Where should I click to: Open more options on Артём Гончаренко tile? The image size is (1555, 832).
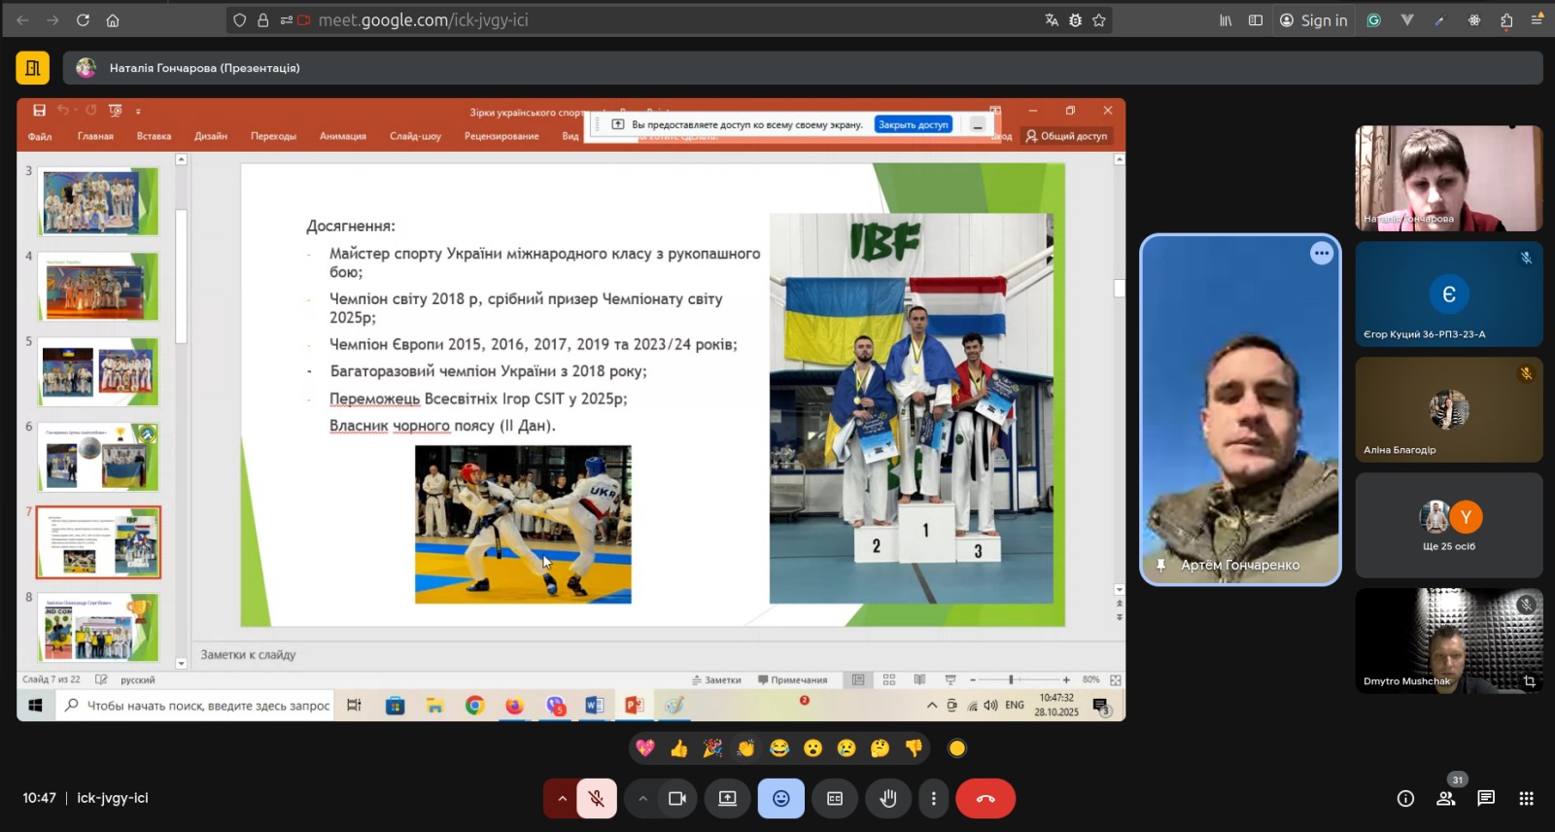(x=1321, y=254)
